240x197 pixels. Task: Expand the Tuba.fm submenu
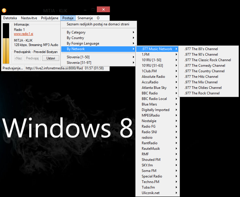coord(157,187)
